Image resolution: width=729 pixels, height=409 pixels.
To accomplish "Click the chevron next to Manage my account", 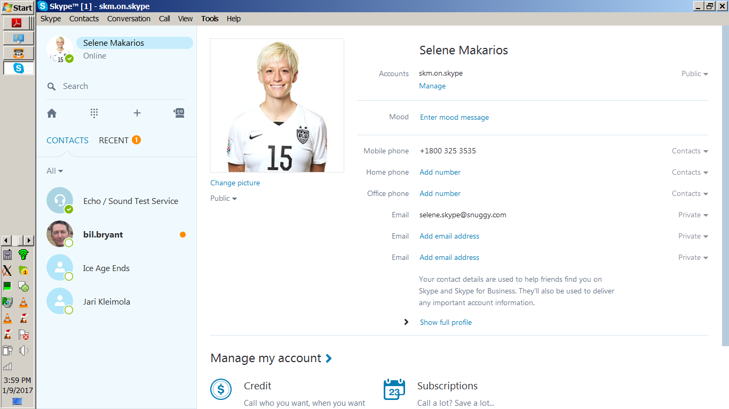I will tap(329, 358).
